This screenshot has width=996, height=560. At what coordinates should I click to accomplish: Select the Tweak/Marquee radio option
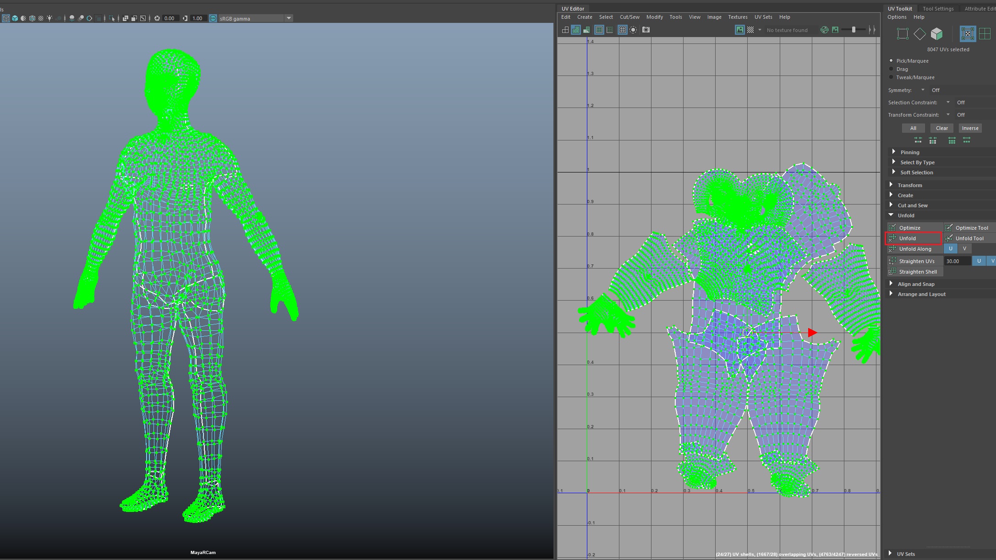891,77
